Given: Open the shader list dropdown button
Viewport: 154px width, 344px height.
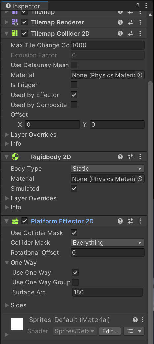Looking at the screenshot, I should click(x=134, y=331).
